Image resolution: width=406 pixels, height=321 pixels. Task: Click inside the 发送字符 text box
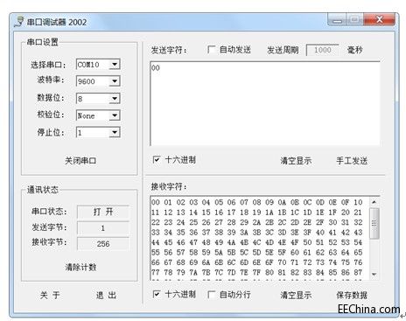[x=265, y=103]
